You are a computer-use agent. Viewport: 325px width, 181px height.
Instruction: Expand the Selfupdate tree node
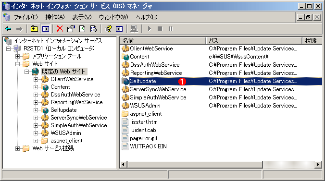(36, 110)
